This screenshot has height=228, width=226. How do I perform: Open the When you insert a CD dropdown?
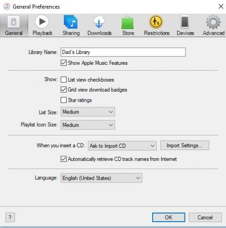coord(122,146)
